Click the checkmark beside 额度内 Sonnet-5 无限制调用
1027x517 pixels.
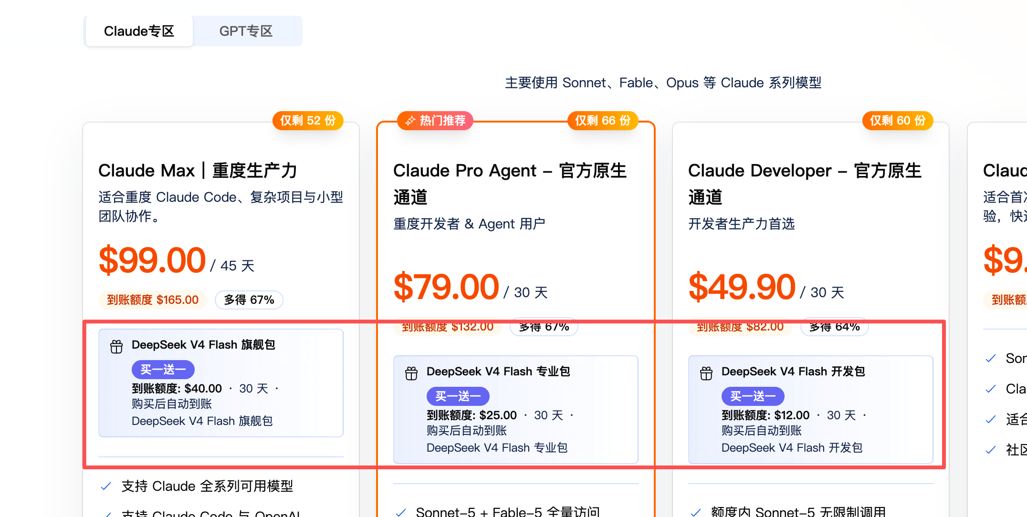point(696,512)
